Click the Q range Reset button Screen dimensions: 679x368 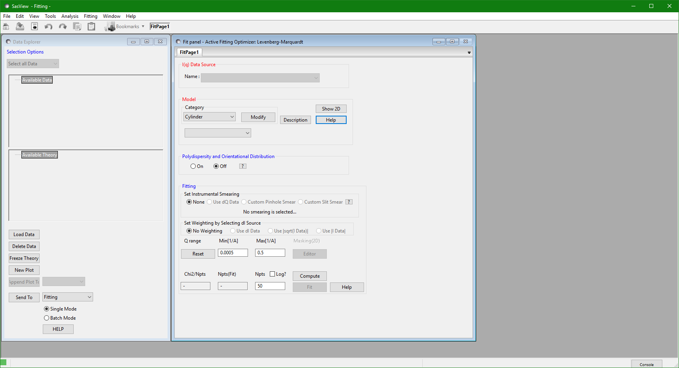[198, 254]
